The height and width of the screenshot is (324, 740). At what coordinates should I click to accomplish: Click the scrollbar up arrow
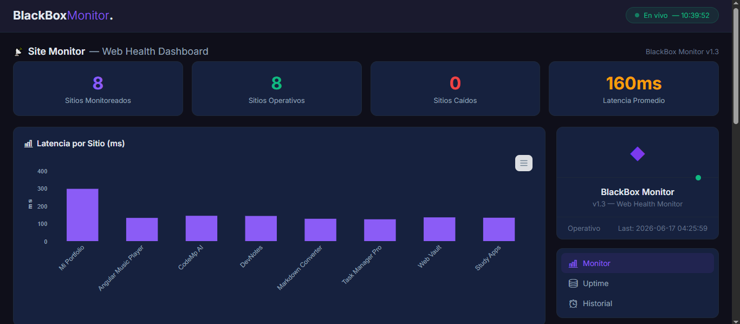coord(736,4)
